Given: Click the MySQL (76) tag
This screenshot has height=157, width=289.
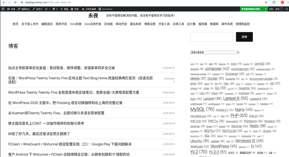Looking at the screenshot, I should pyautogui.click(x=202, y=109).
